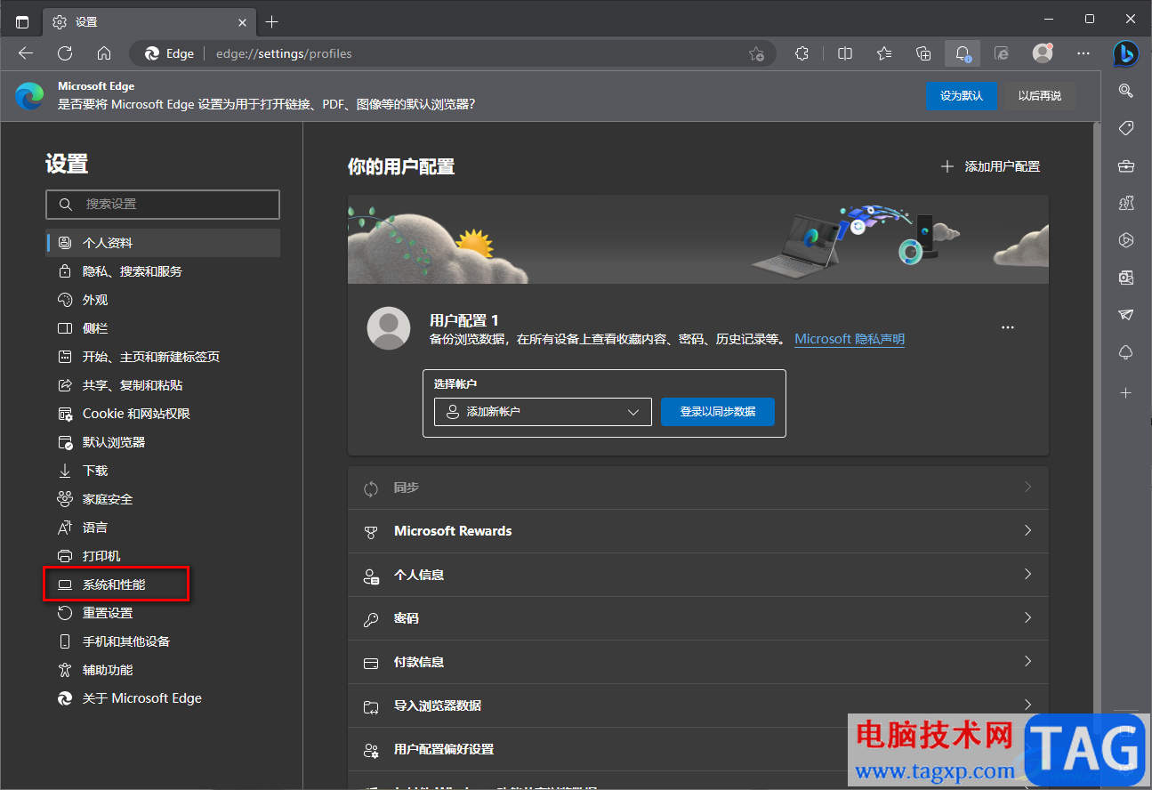Open 下载 settings
Viewport: 1152px width, 790px height.
pos(163,471)
